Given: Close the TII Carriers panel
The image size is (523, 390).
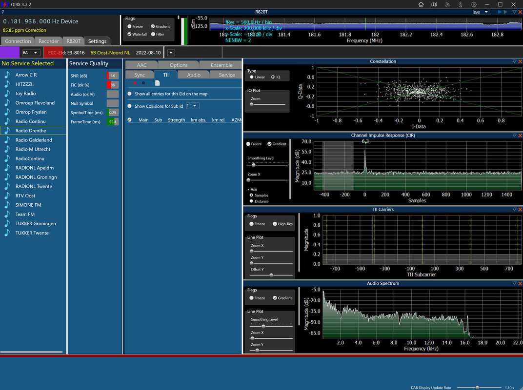Looking at the screenshot, I should (520, 209).
